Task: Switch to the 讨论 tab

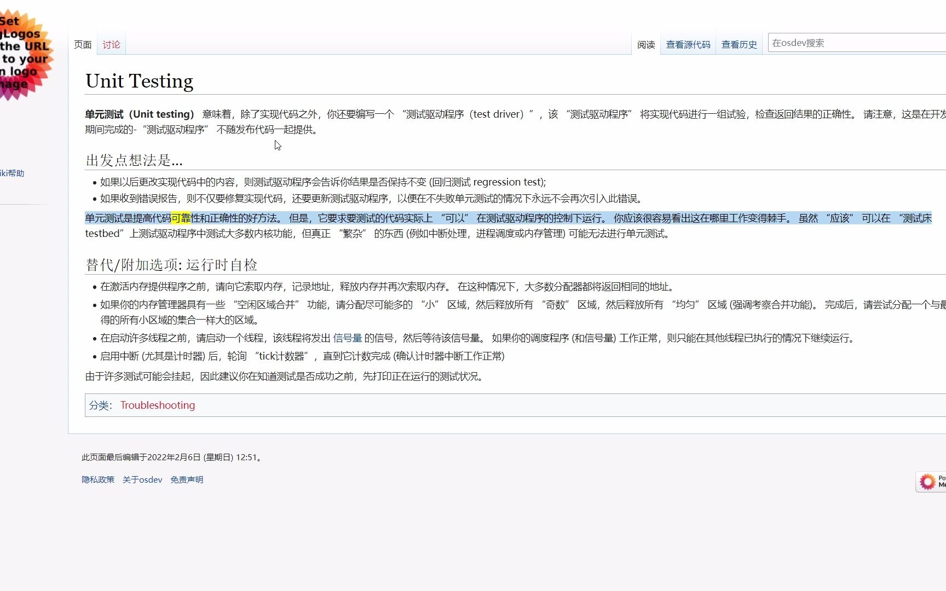Action: coord(111,44)
